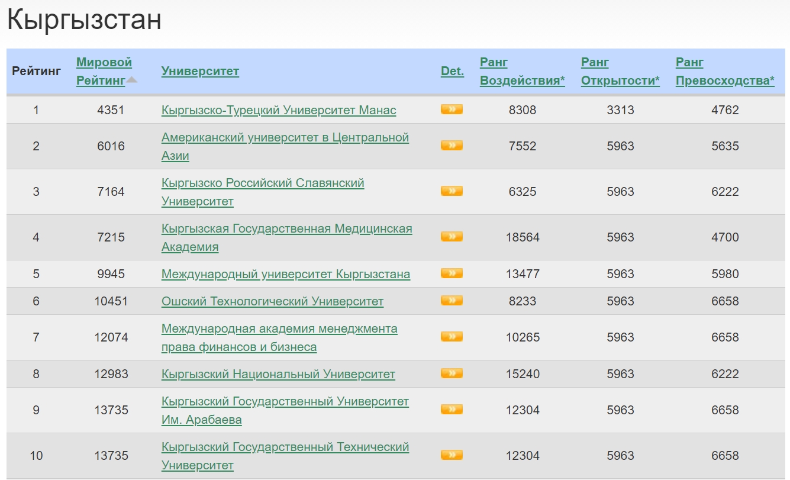
Task: Select excellence rank value 4762
Action: coord(725,110)
